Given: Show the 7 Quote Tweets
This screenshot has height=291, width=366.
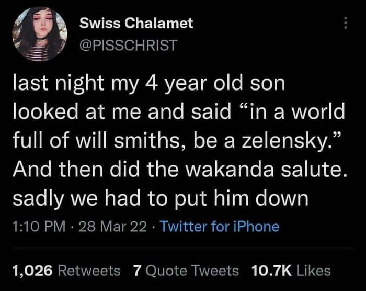Looking at the screenshot, I should (x=186, y=270).
